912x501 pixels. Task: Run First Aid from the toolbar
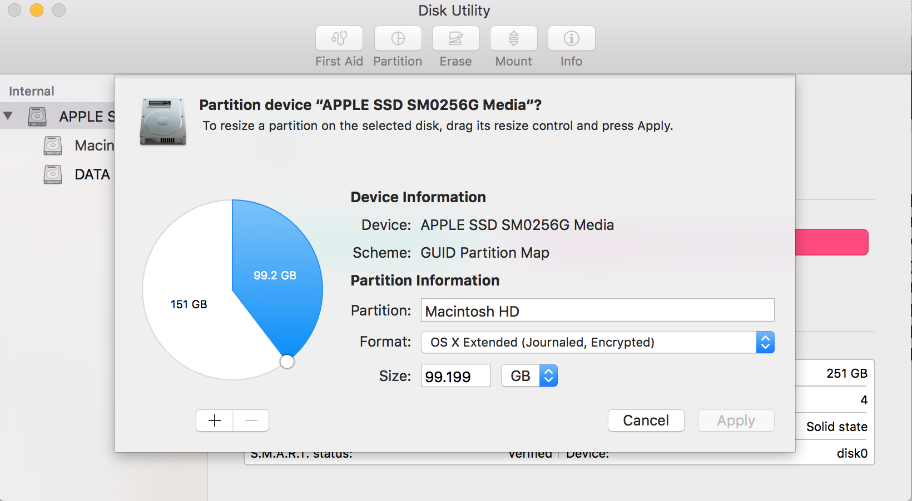click(x=339, y=38)
